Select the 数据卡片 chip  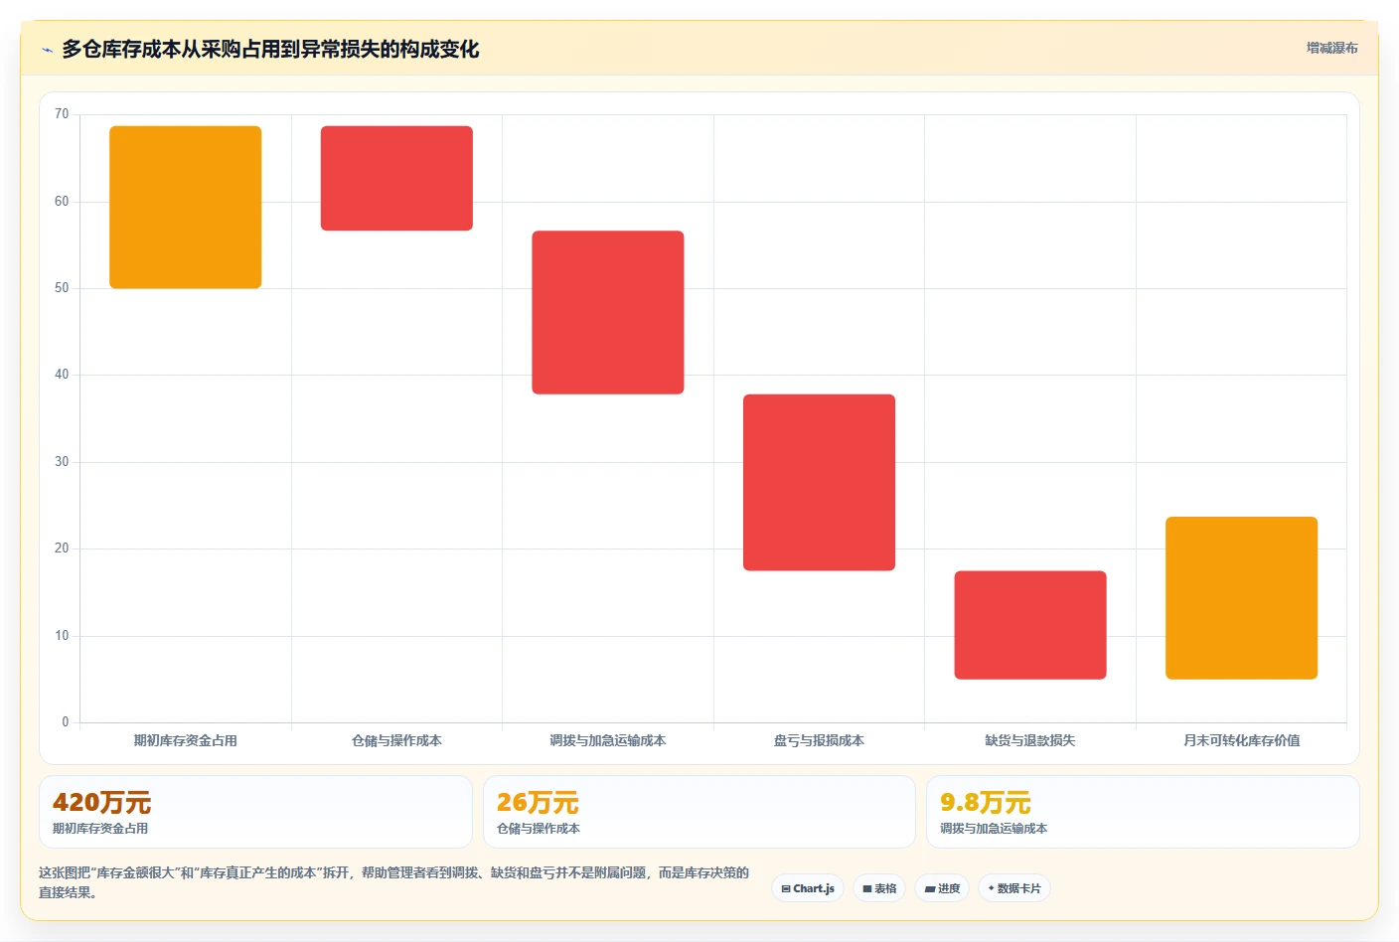point(1014,888)
